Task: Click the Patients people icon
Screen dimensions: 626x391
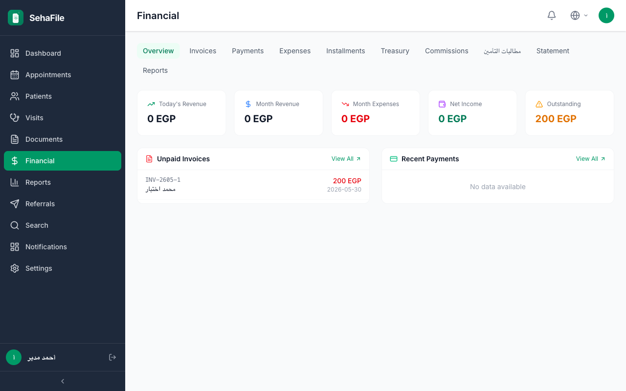Action: pos(15,96)
